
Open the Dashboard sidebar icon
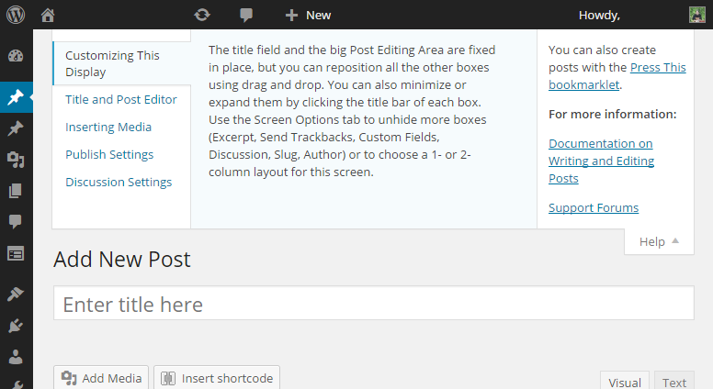point(16,57)
